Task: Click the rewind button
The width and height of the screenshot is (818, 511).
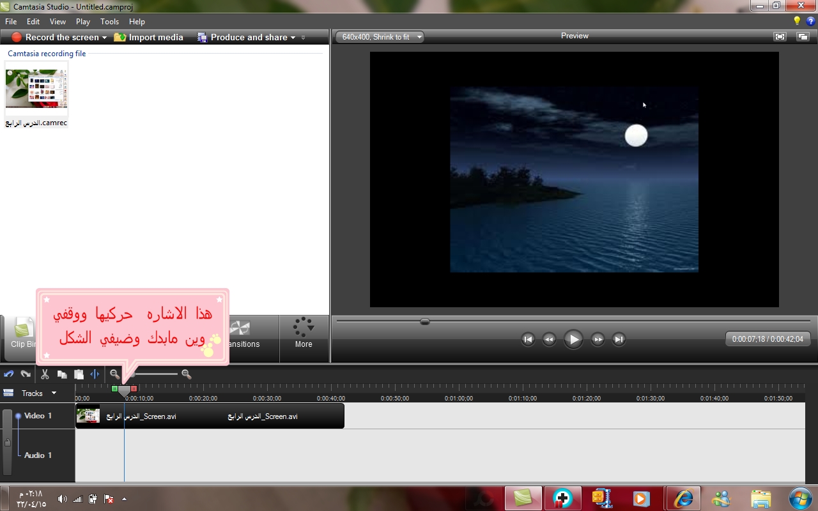Action: pos(549,339)
